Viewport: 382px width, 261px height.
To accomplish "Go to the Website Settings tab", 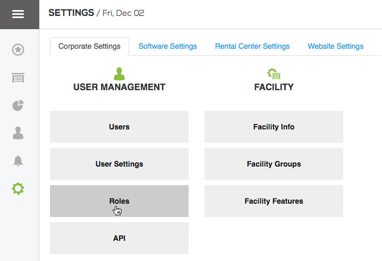I will 335,46.
